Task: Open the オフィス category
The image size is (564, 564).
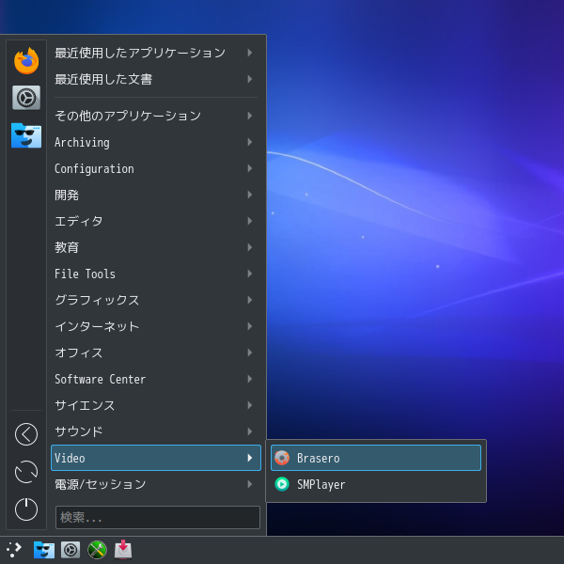Action: (x=156, y=352)
